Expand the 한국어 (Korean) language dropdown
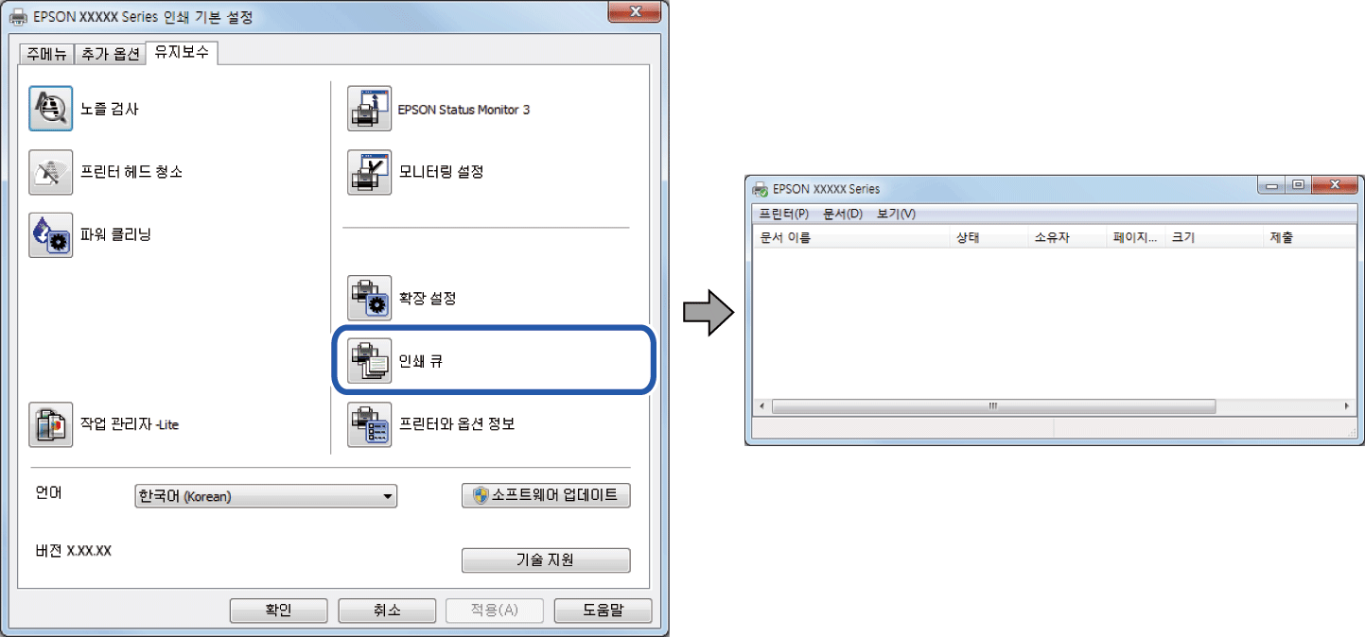Viewport: 1365px width, 637px height. [267, 496]
